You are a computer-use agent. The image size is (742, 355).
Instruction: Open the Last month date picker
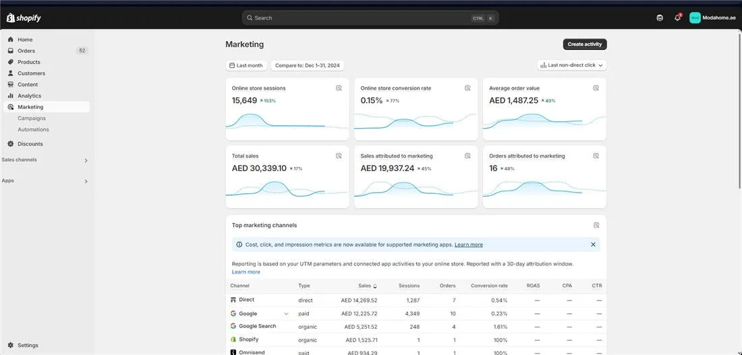click(246, 66)
